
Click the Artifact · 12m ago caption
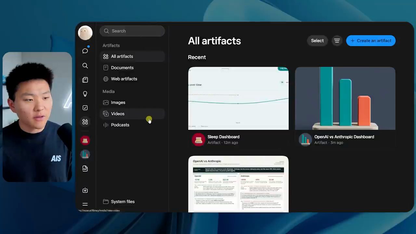pyautogui.click(x=223, y=143)
